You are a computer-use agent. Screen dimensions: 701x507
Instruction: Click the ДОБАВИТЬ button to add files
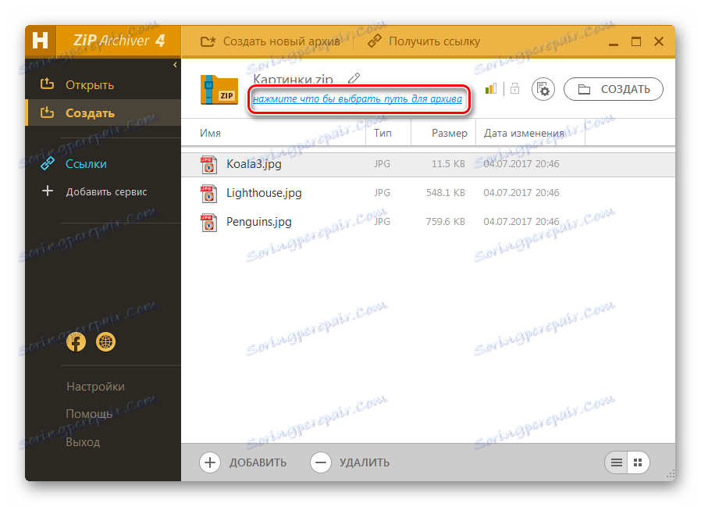[x=244, y=462]
